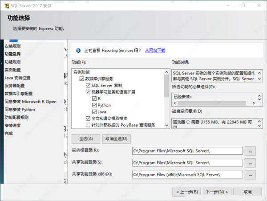This screenshot has width=267, height=201.
Task: Select 功能选择 step in sidebar
Action: pyautogui.click(x=12, y=54)
